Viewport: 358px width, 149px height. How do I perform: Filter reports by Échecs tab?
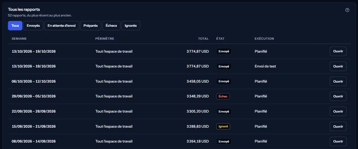click(111, 26)
